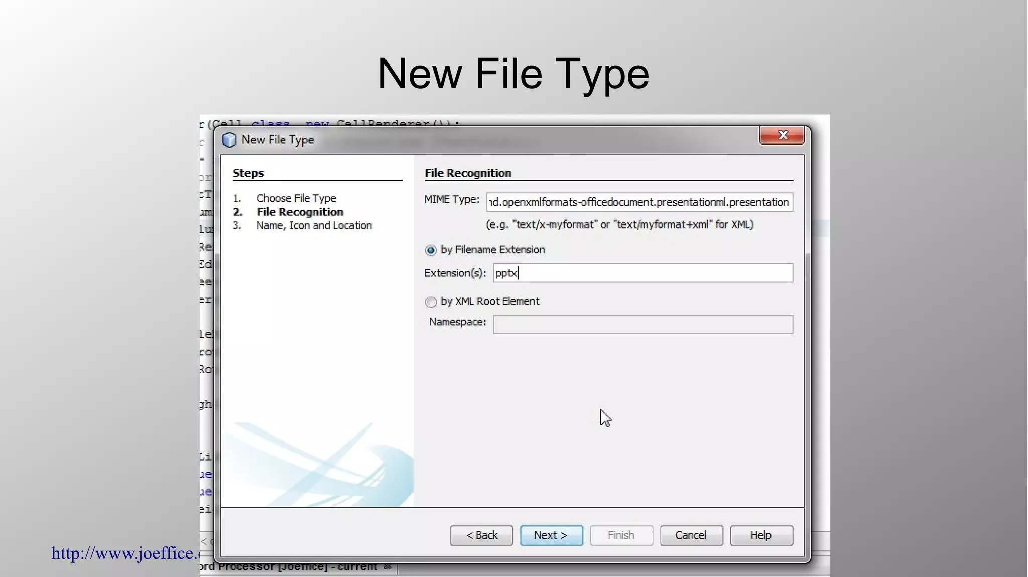Click the 'MIME Type:' label
Viewport: 1028px width, 577px height.
click(452, 199)
